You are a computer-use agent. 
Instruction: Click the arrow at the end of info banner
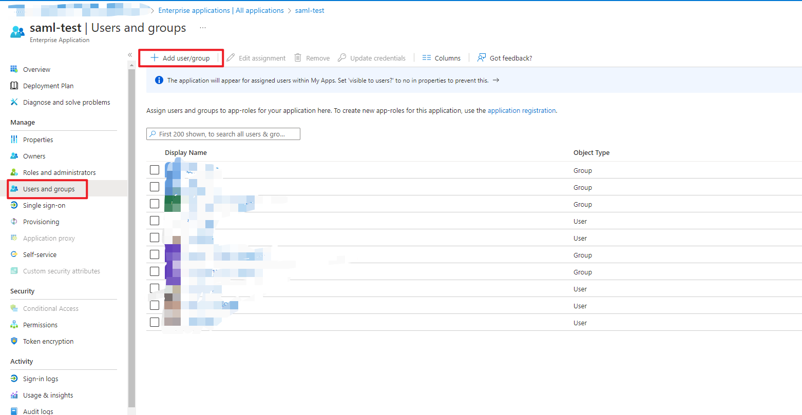496,80
